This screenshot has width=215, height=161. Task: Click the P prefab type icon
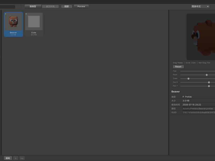tap(183, 97)
